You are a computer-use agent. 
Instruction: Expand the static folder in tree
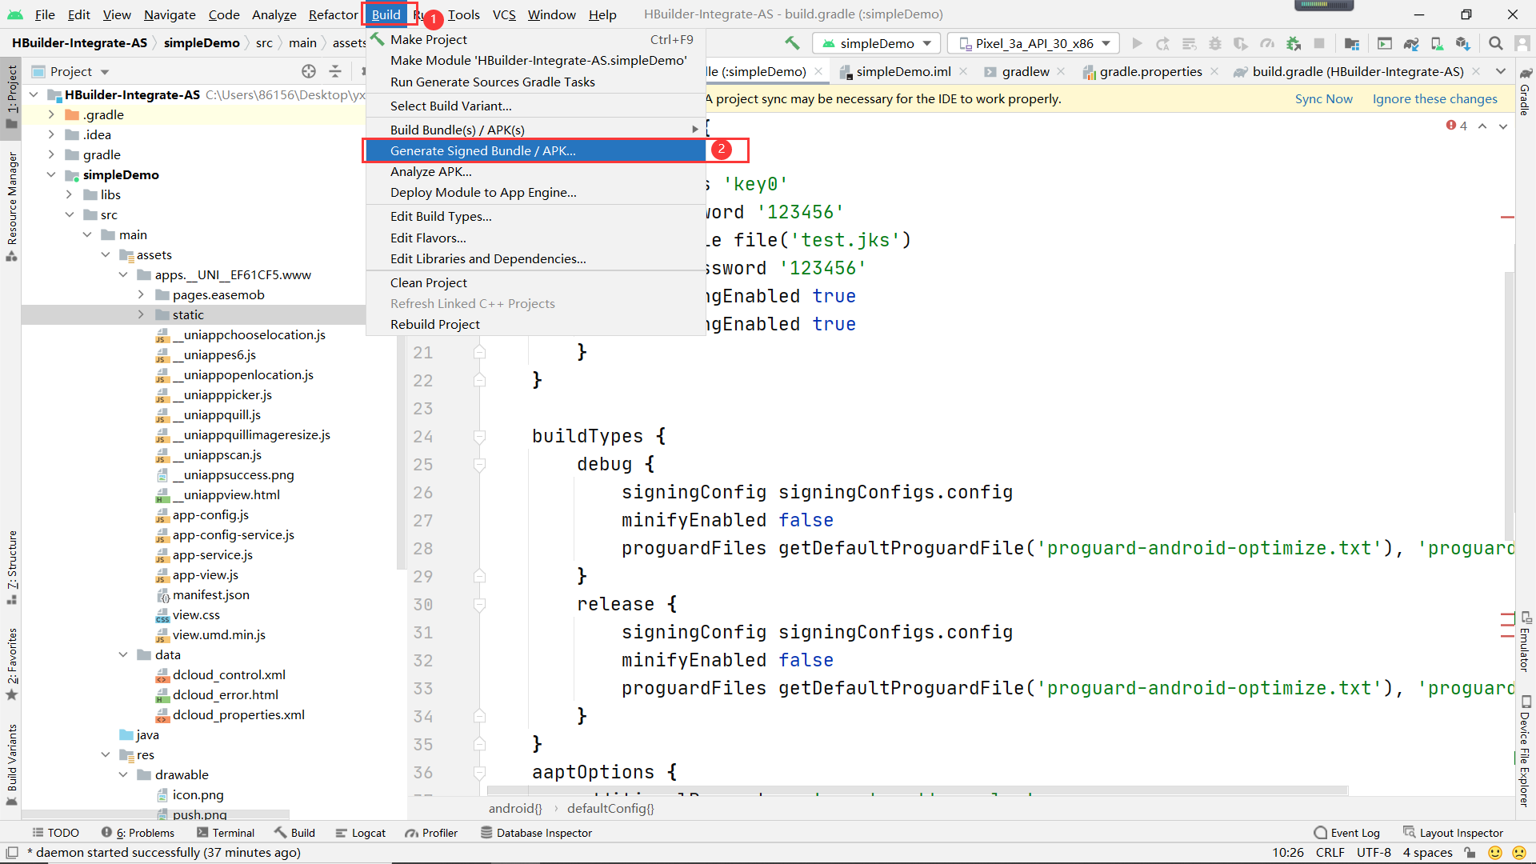[141, 314]
